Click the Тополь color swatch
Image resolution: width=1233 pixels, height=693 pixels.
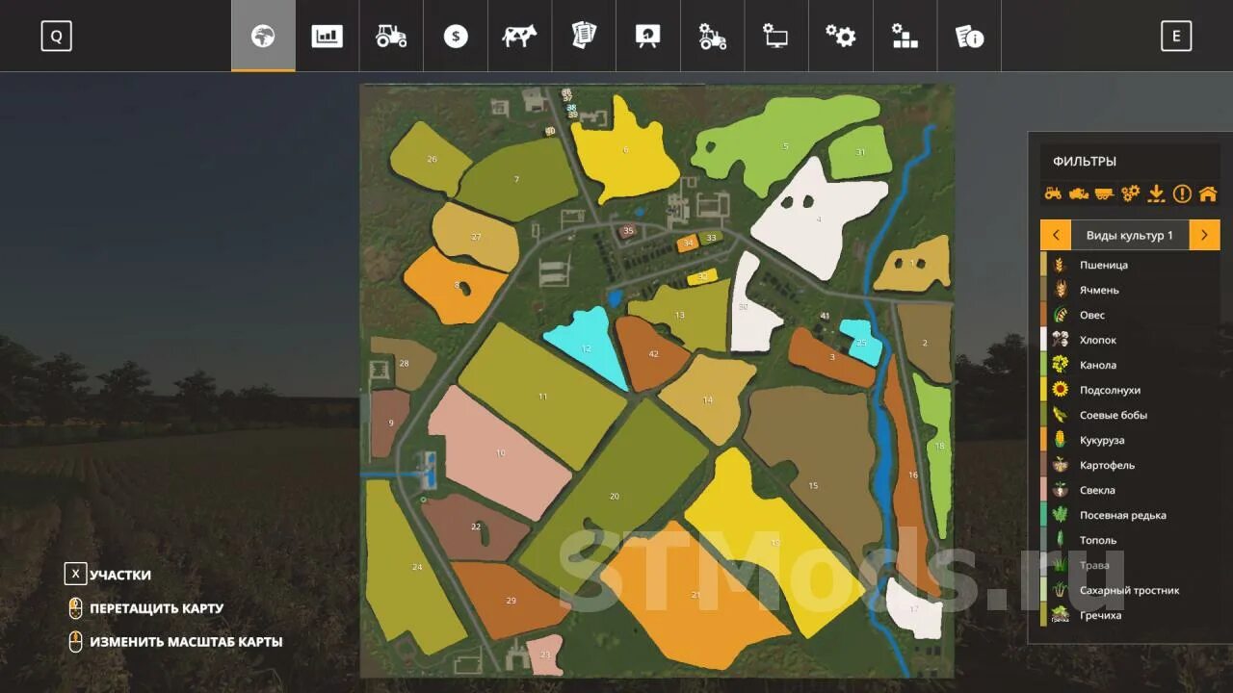tap(1043, 540)
